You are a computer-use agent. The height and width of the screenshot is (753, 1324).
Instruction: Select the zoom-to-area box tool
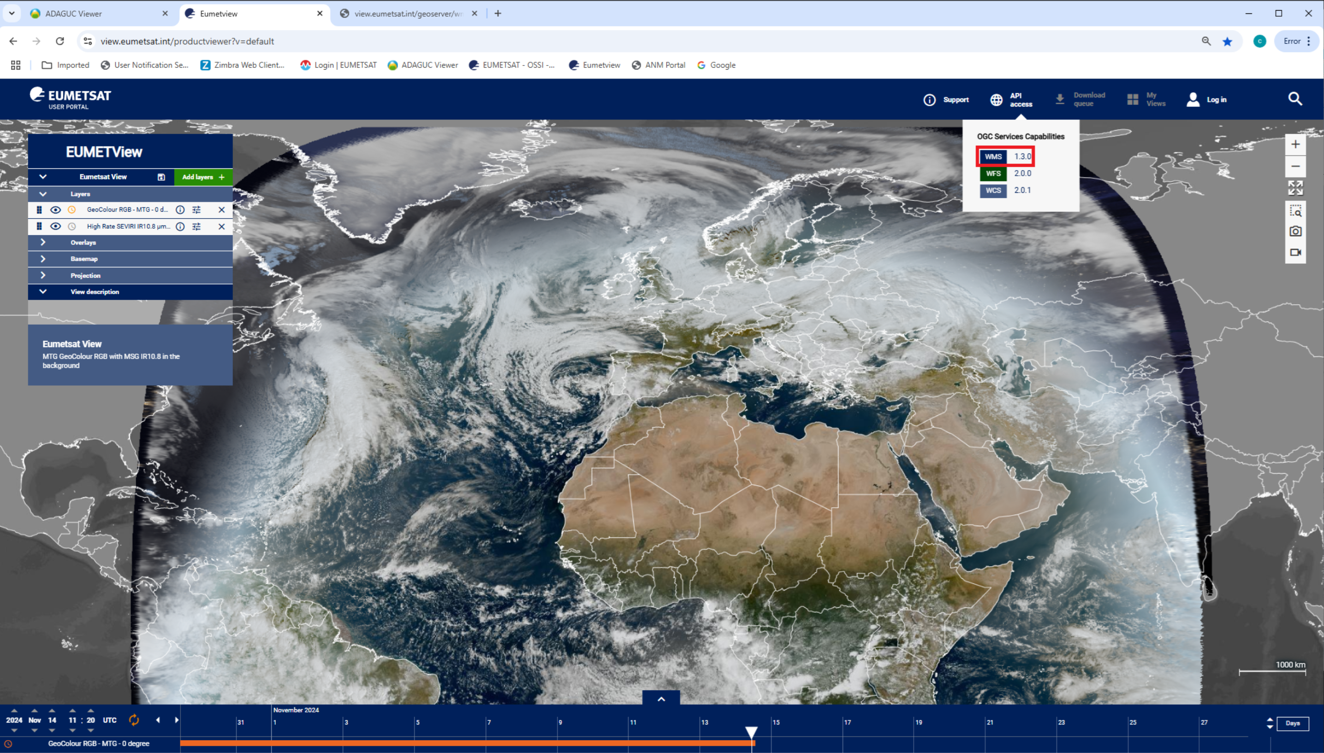point(1295,211)
